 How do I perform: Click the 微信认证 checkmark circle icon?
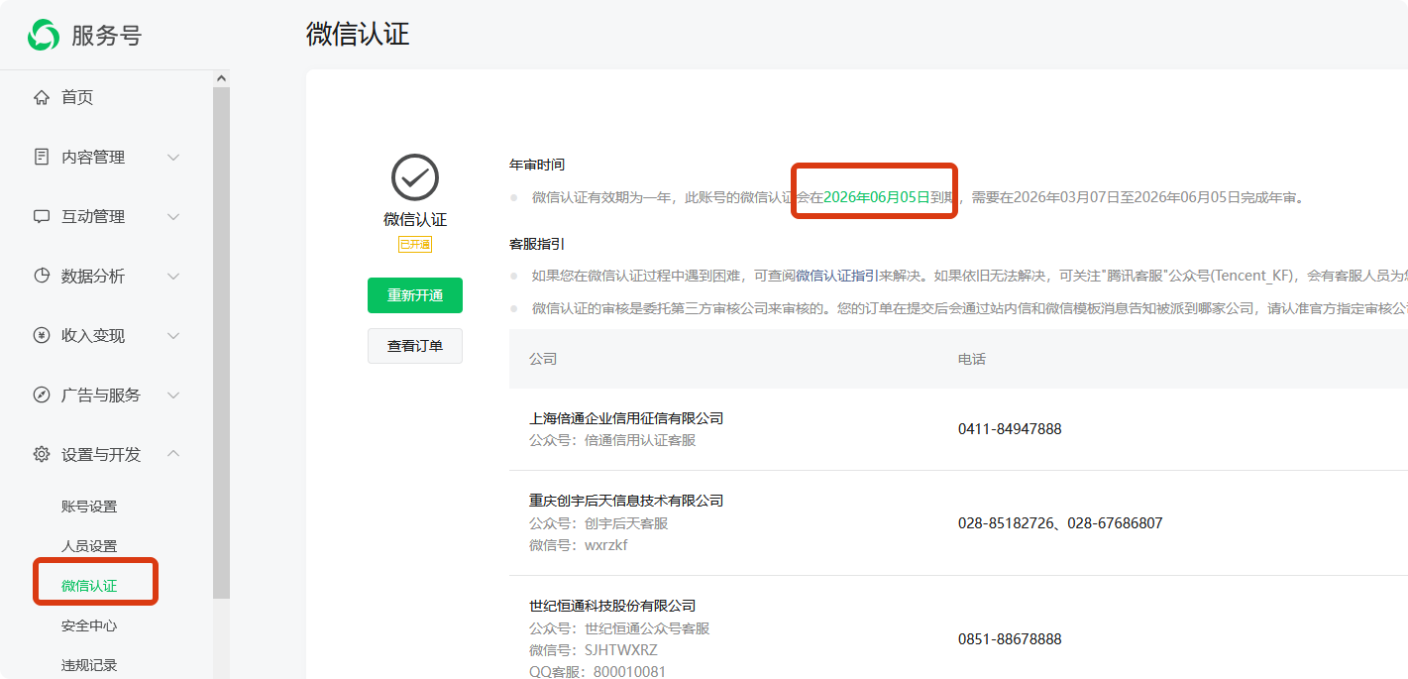[x=415, y=178]
